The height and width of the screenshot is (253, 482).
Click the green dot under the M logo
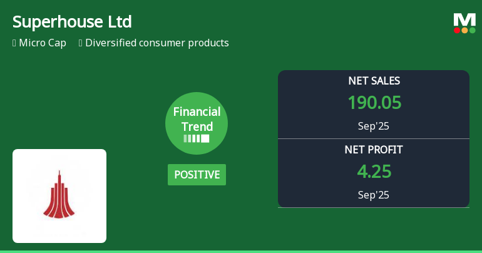(x=472, y=30)
